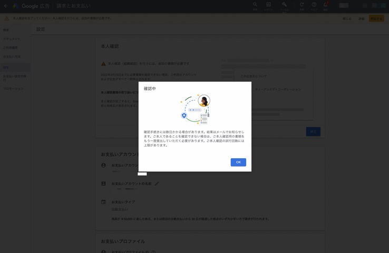Screen dimensions: 389x253
Task: Open 概要 in the left sidebar
Action: pos(6,30)
